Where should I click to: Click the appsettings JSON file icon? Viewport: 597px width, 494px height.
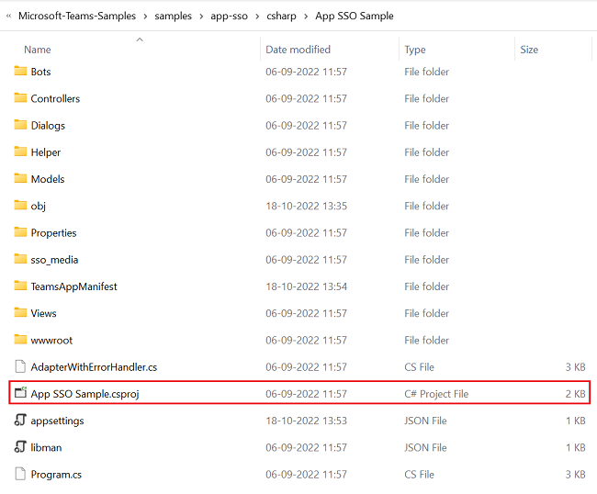20,421
